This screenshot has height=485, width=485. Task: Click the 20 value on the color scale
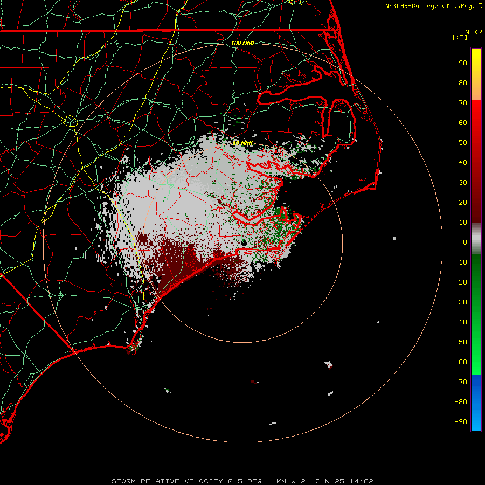pos(463,203)
